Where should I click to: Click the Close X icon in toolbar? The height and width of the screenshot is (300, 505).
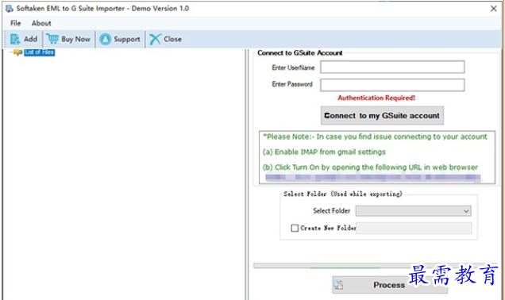pos(155,39)
